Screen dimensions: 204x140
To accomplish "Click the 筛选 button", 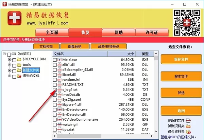I will coord(181,93).
